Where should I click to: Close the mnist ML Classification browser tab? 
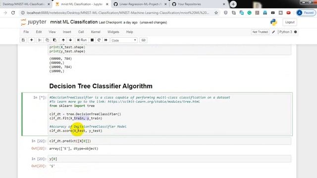[107, 4]
